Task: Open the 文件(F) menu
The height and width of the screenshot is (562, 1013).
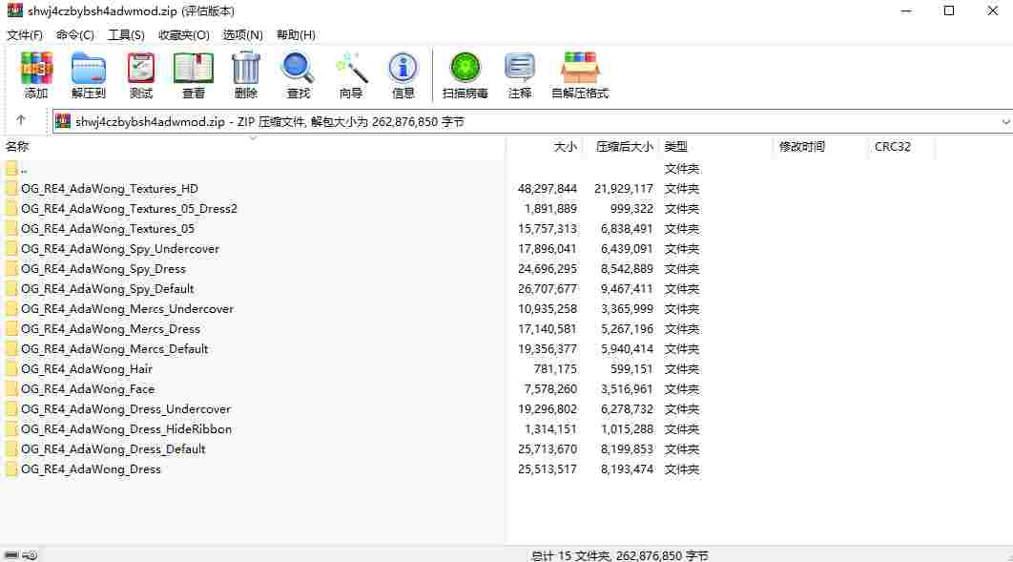Action: (x=25, y=35)
